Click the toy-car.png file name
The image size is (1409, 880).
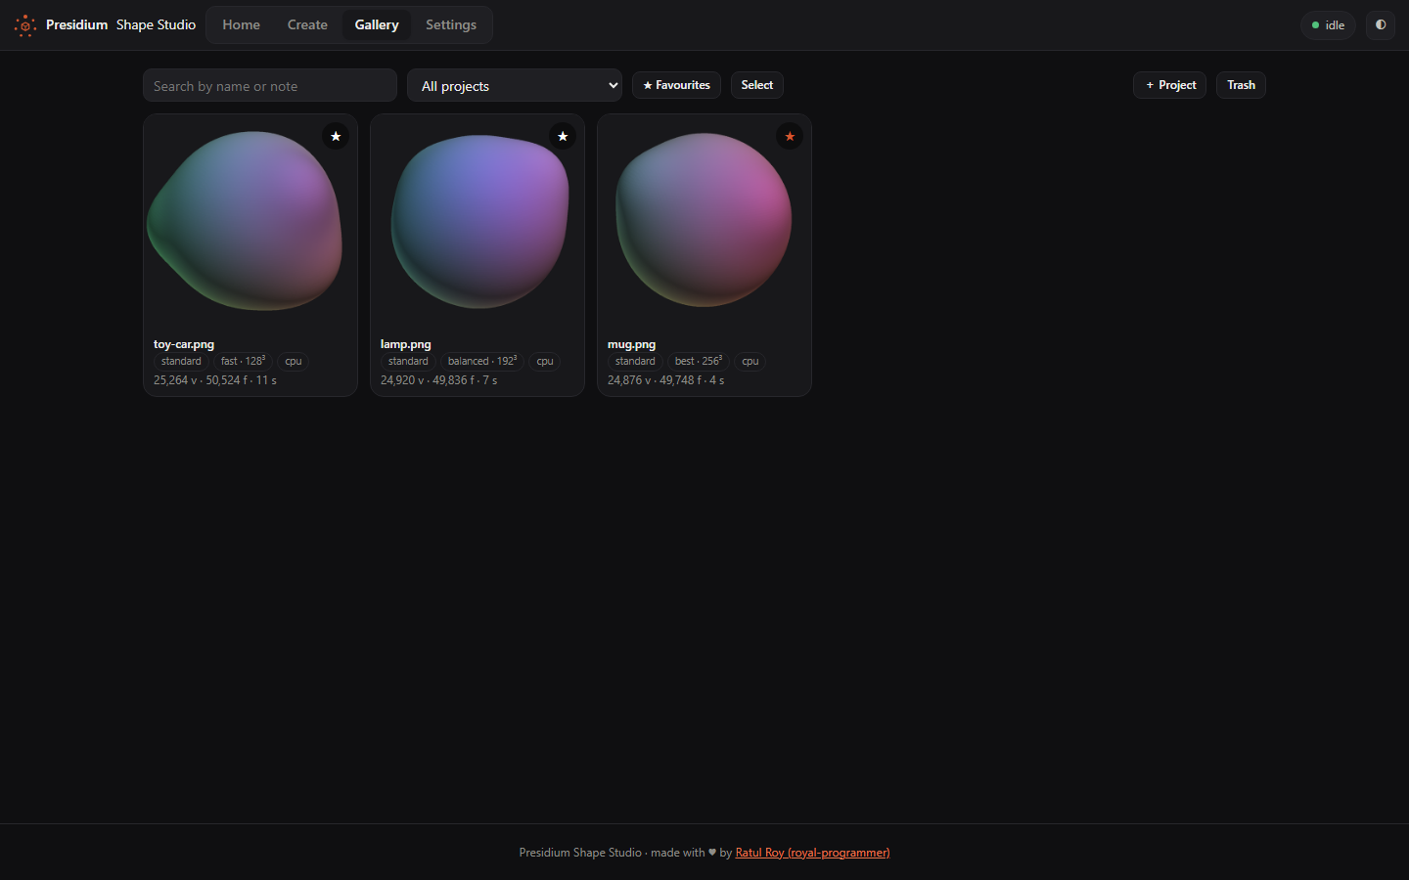184,344
